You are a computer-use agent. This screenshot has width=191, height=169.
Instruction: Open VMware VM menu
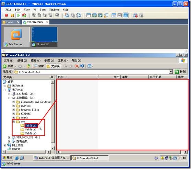click(35, 10)
